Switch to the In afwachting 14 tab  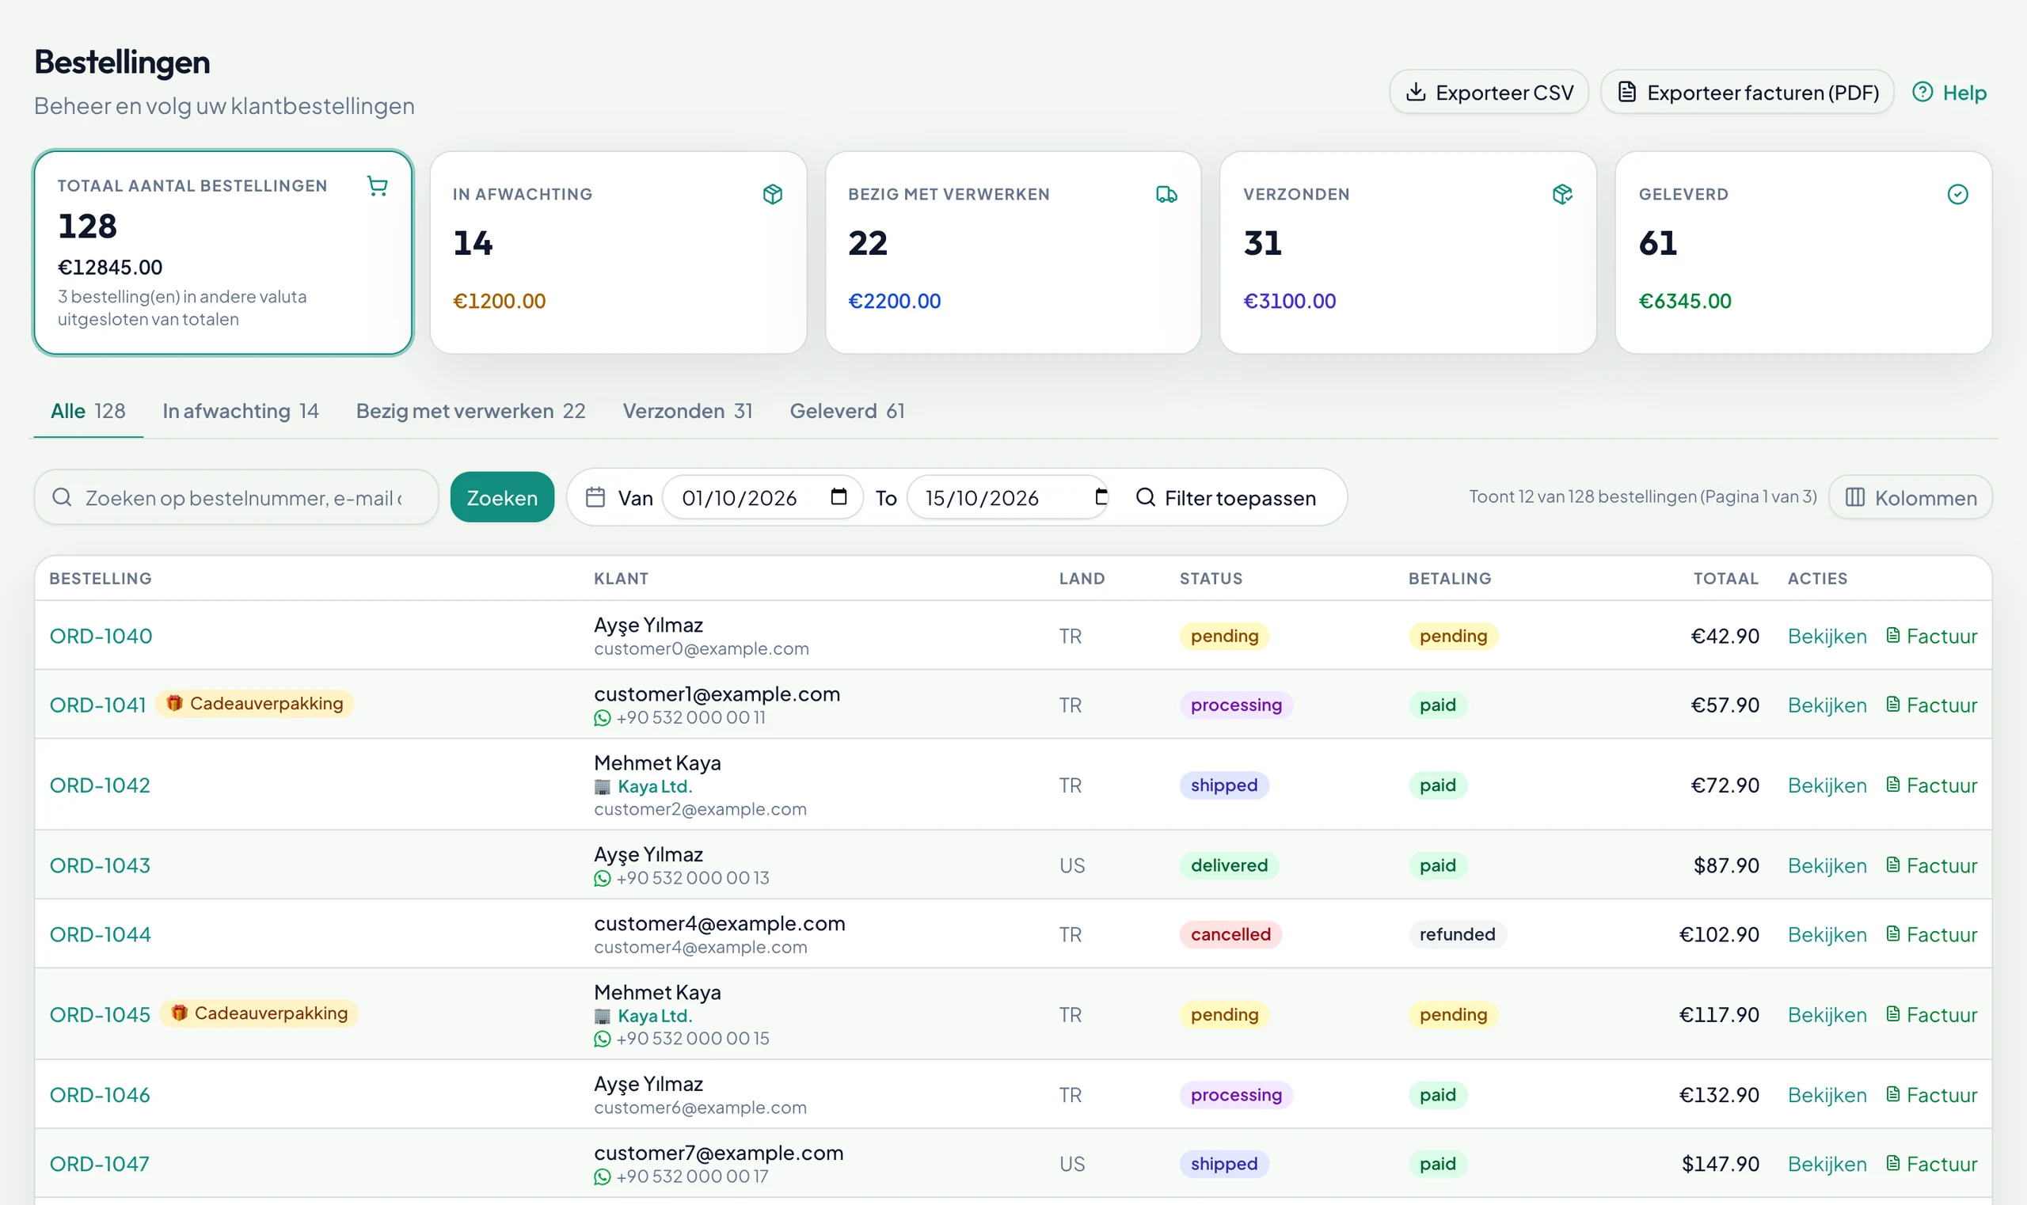click(x=241, y=411)
